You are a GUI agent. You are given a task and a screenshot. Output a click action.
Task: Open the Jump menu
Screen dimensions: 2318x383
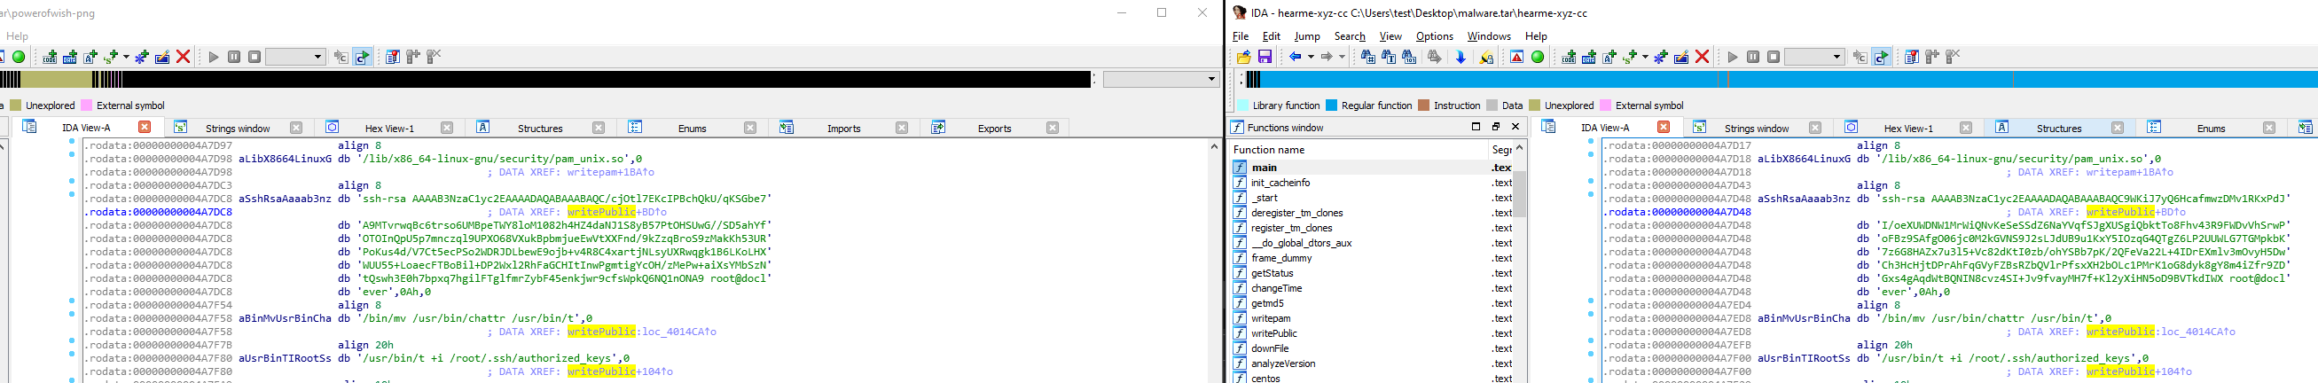coord(1306,36)
